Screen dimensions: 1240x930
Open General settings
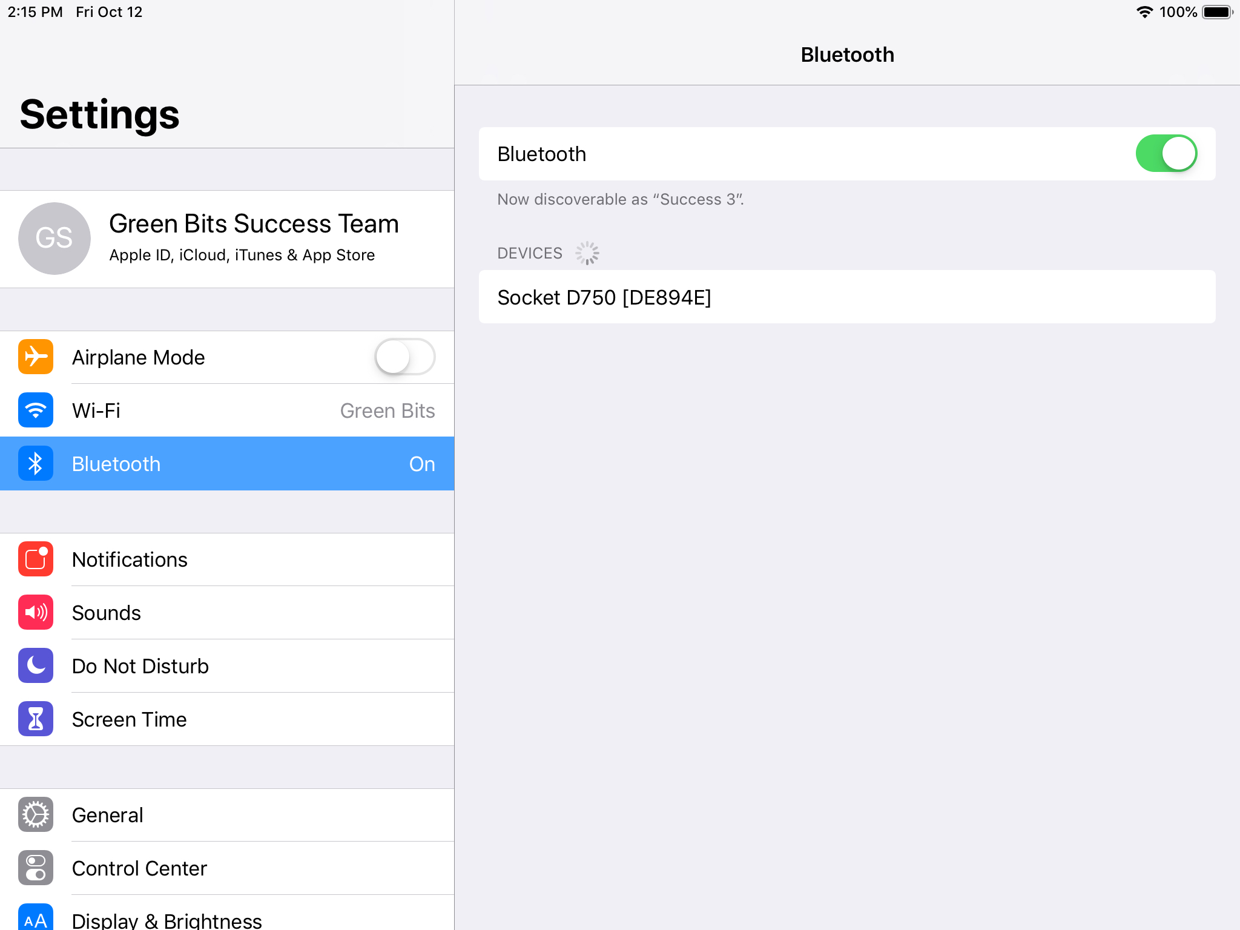(x=227, y=815)
